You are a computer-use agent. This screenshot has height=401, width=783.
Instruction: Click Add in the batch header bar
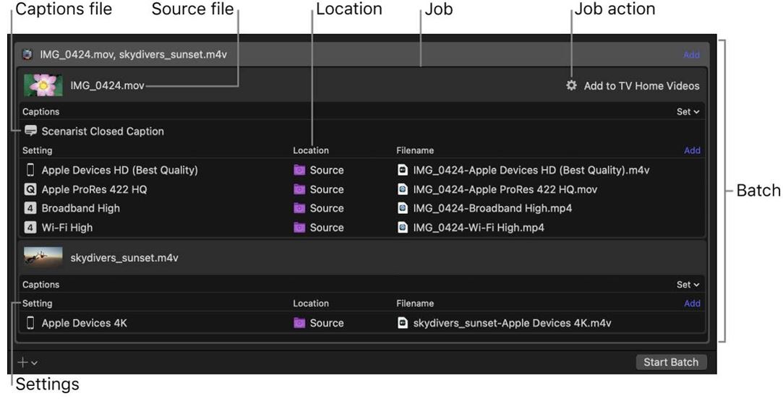[x=691, y=55]
